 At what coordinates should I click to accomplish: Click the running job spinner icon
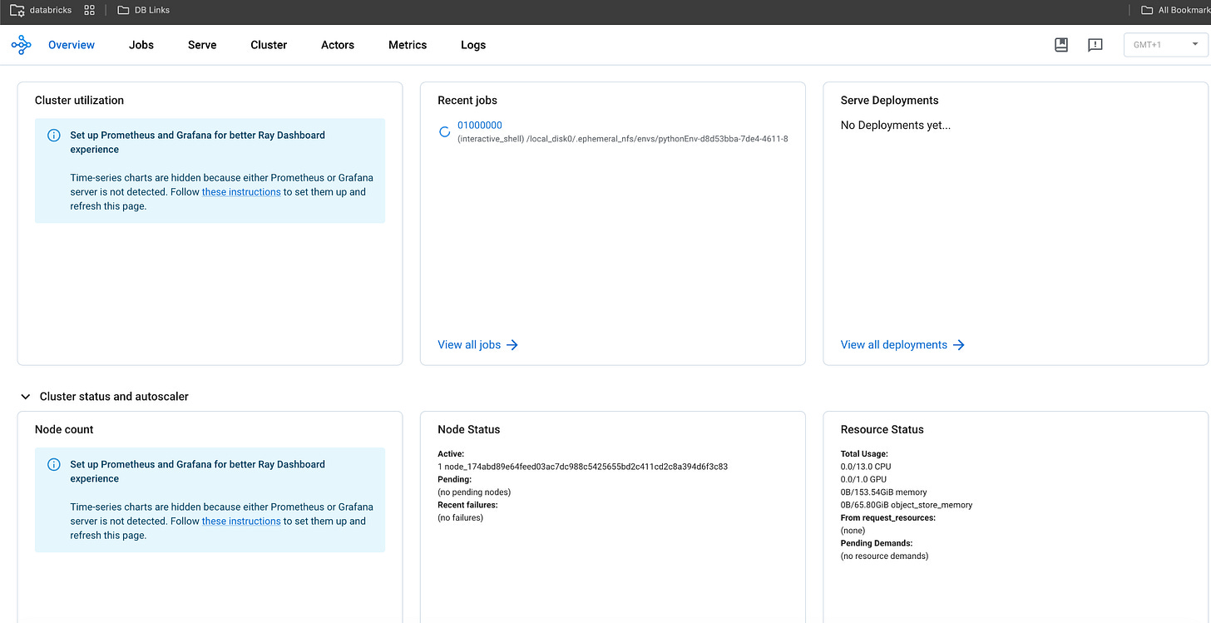(x=445, y=131)
